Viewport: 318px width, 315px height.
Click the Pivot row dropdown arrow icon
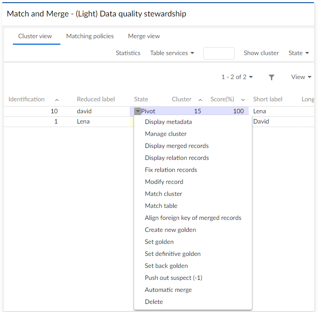click(138, 112)
